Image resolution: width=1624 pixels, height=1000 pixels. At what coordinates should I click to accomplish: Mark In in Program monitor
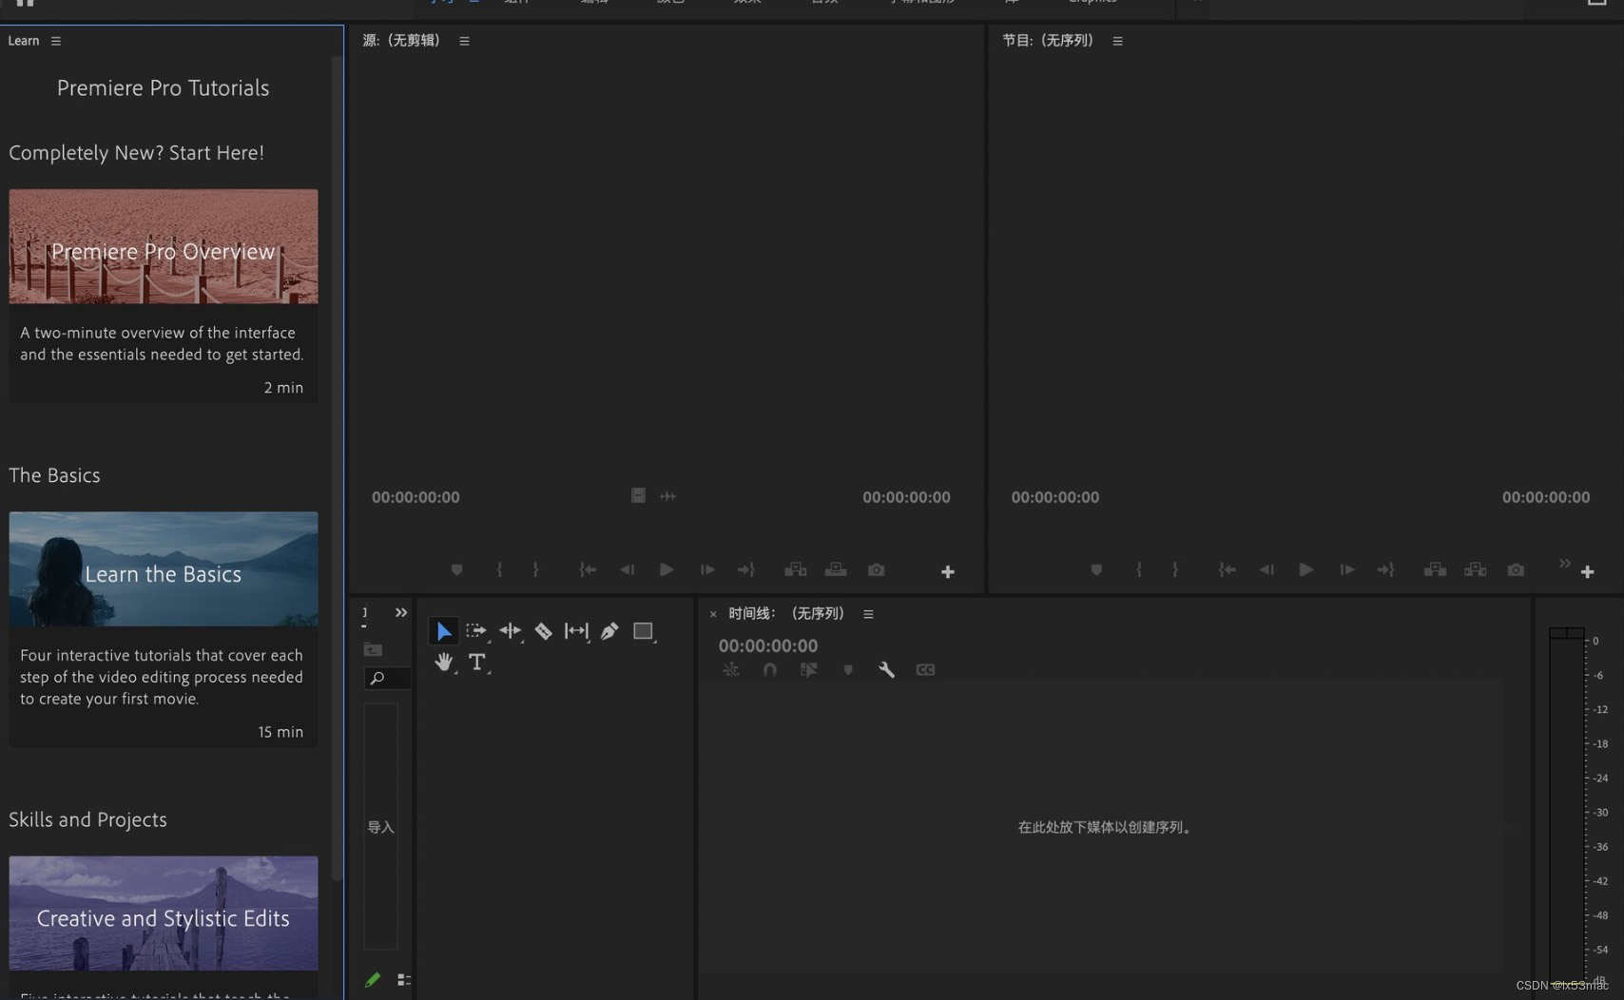click(1139, 569)
